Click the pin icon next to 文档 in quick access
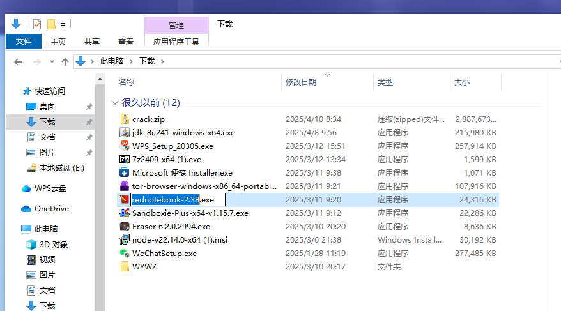This screenshot has width=561, height=311. [x=89, y=137]
